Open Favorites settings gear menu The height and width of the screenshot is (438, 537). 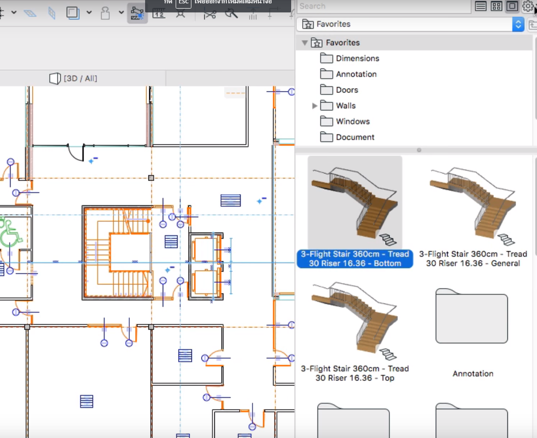pos(527,6)
